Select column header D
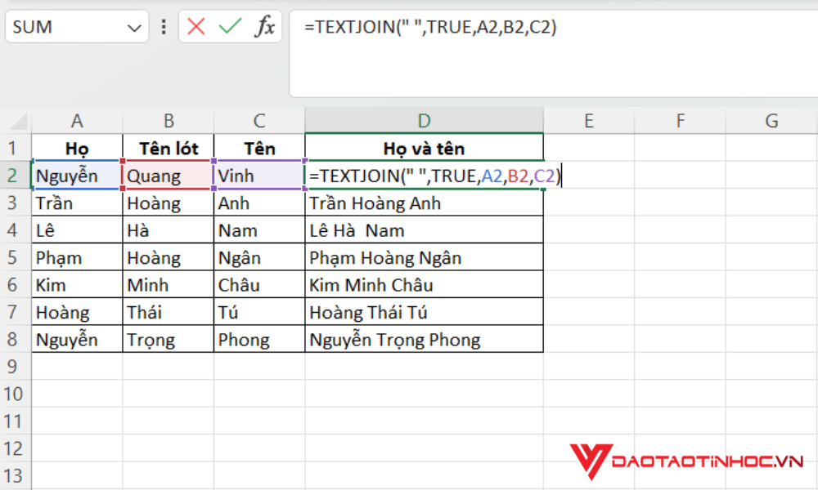This screenshot has height=490, width=818. tap(424, 120)
